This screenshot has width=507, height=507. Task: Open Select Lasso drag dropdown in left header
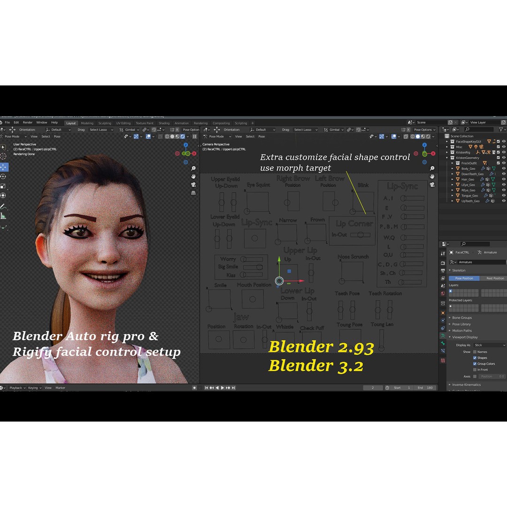[101, 130]
